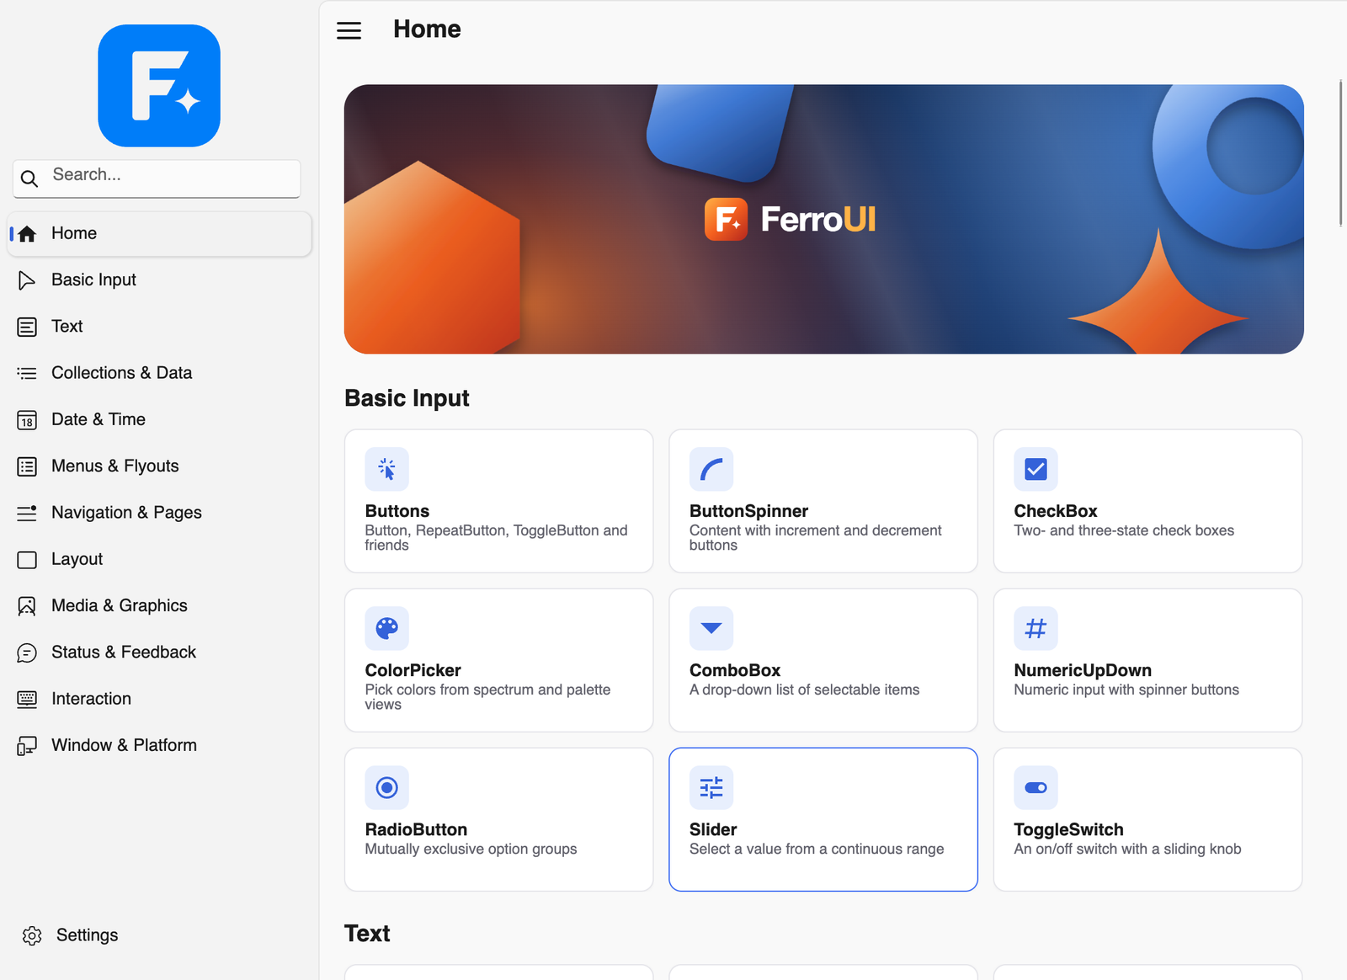Viewport: 1347px width, 980px height.
Task: Click 'Two- and three-state check boxes' text
Action: (1124, 530)
